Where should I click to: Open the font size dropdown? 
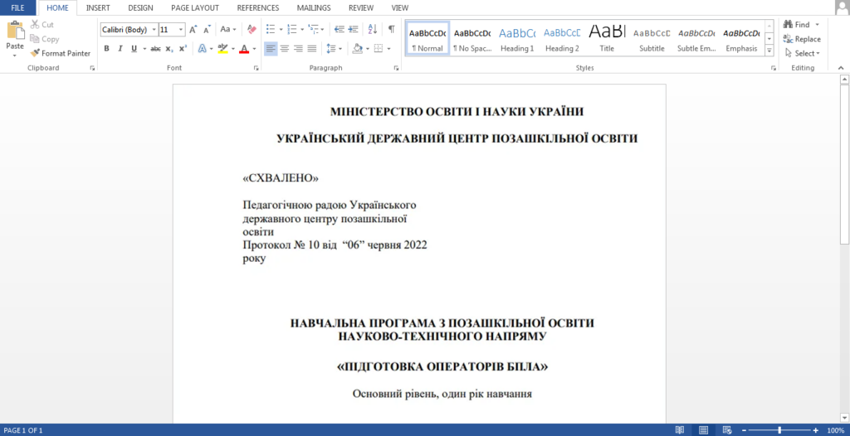click(x=183, y=30)
